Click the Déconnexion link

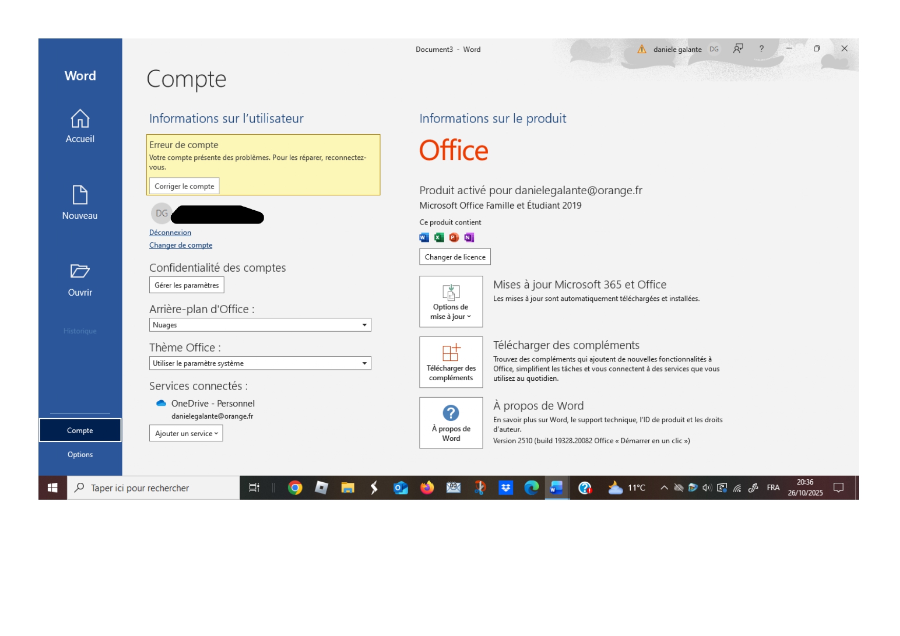[x=170, y=233]
